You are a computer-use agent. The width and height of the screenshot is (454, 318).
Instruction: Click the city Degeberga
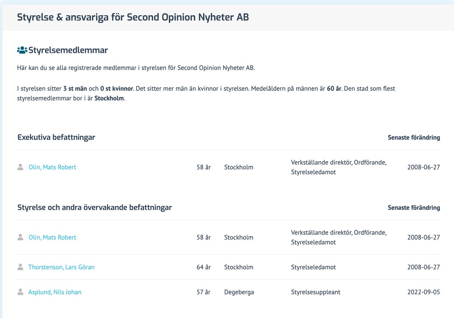(239, 292)
